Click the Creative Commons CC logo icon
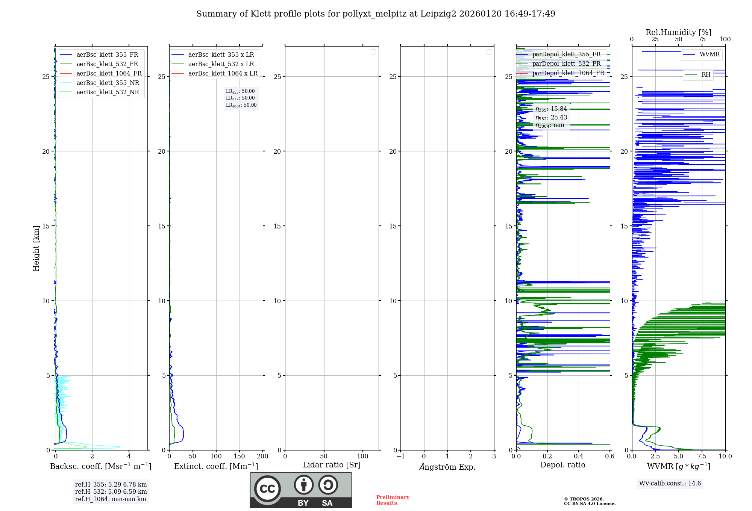Image resolution: width=752 pixels, height=511 pixels. coord(267,489)
